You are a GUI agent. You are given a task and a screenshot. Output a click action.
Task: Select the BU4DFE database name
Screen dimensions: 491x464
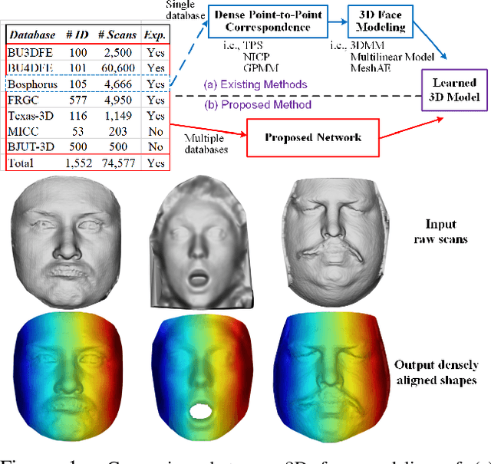click(30, 68)
